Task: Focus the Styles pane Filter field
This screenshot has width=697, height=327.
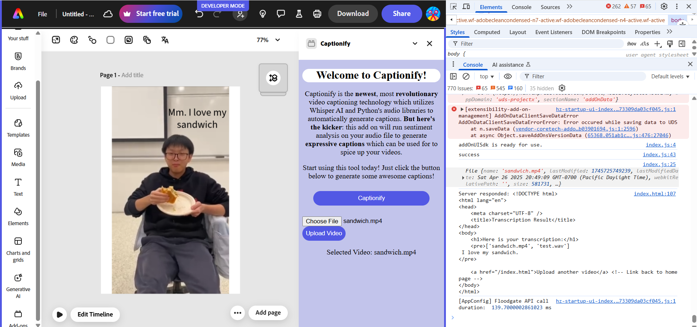Action: [x=536, y=44]
